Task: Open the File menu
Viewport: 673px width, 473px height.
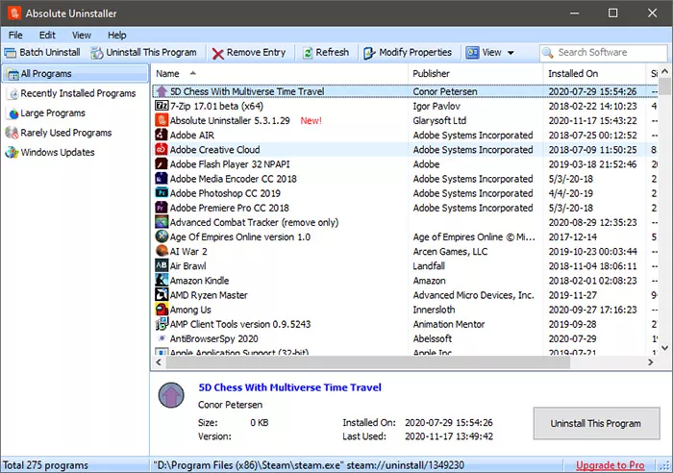Action: point(15,36)
